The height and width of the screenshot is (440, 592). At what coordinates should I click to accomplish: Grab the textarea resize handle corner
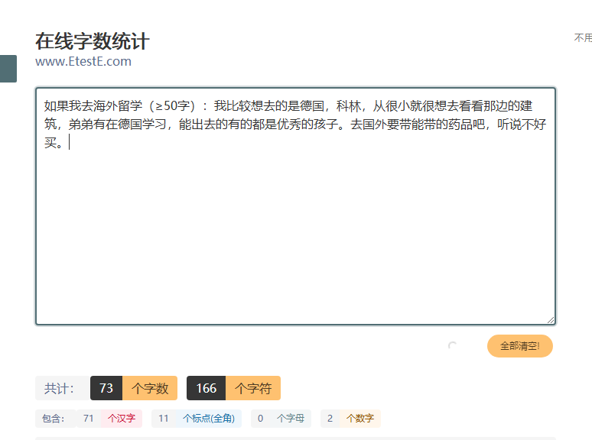click(x=551, y=320)
